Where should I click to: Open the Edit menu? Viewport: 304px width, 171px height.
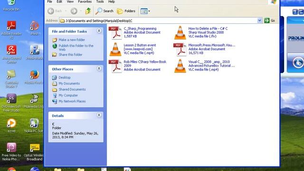click(x=59, y=2)
